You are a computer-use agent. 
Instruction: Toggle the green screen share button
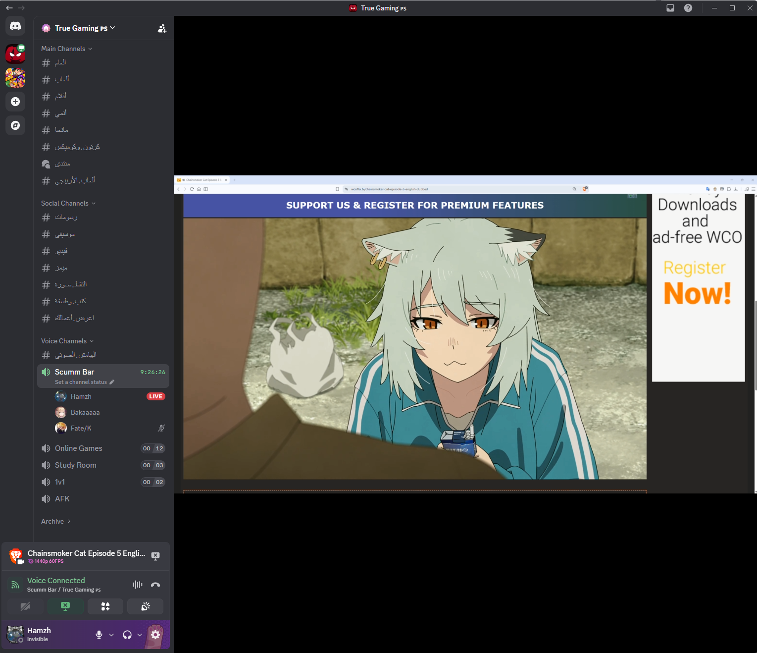point(65,606)
